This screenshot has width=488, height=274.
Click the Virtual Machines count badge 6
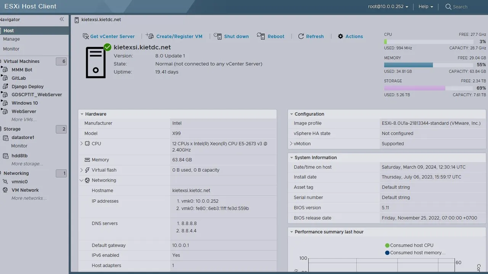point(61,61)
